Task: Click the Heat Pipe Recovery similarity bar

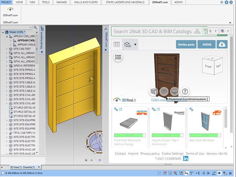Action: [x=130, y=135]
